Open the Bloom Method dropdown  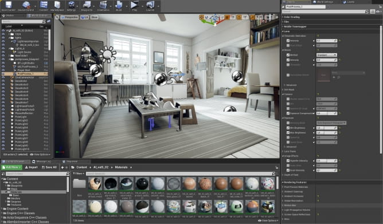(x=327, y=55)
